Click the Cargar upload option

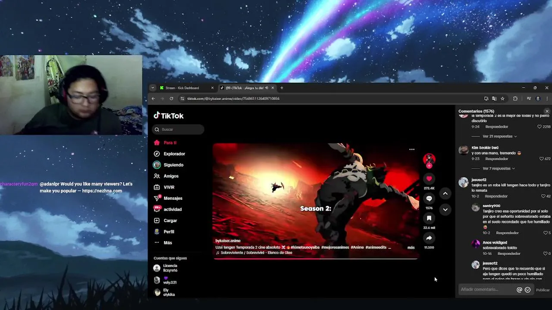click(x=170, y=220)
